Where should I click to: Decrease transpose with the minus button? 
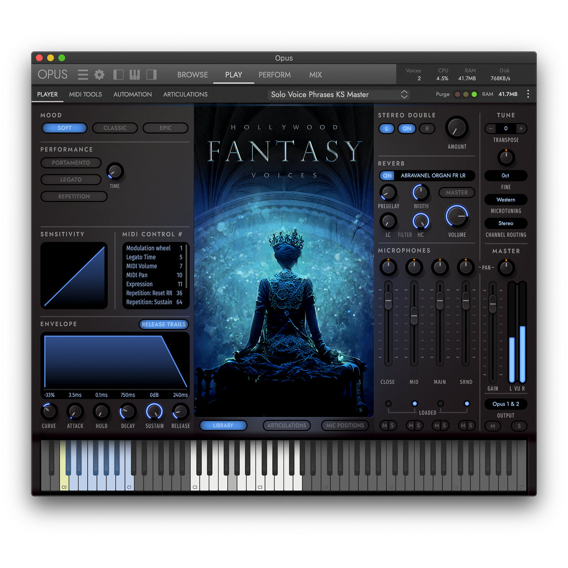pyautogui.click(x=490, y=128)
